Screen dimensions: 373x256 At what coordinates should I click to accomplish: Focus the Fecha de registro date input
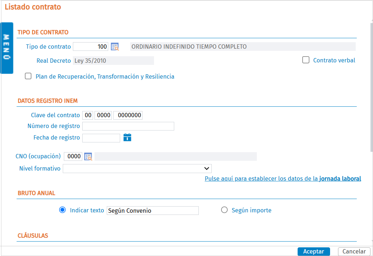point(101,138)
